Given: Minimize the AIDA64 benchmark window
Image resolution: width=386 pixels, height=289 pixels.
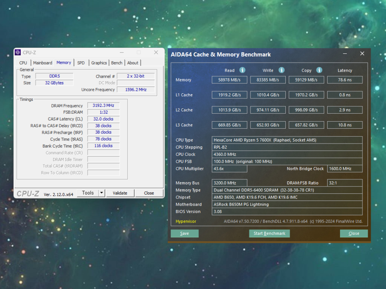Looking at the screenshot, I should click(x=345, y=53).
